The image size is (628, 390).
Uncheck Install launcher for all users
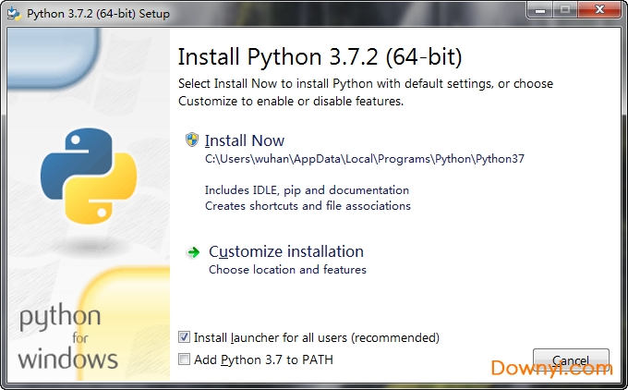coord(184,337)
